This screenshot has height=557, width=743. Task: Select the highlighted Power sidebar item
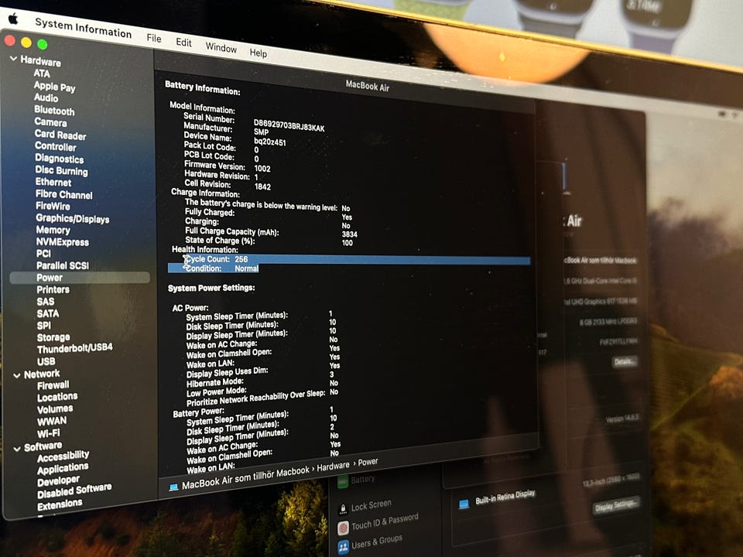80,278
